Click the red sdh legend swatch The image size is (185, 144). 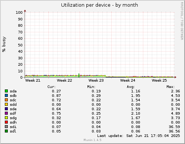point(6,122)
